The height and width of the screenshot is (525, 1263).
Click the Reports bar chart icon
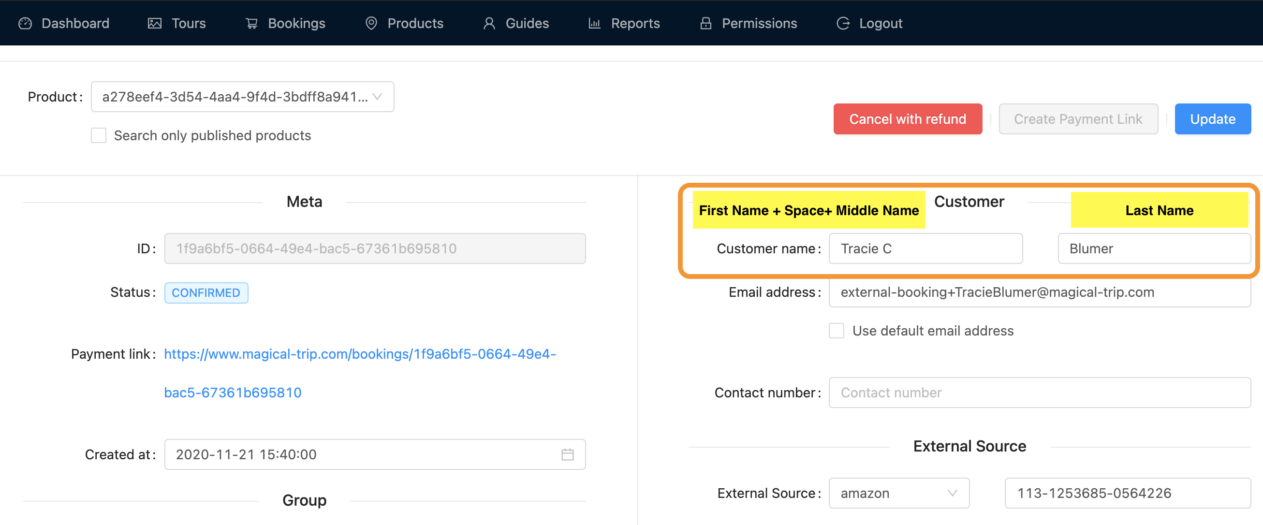coord(594,23)
